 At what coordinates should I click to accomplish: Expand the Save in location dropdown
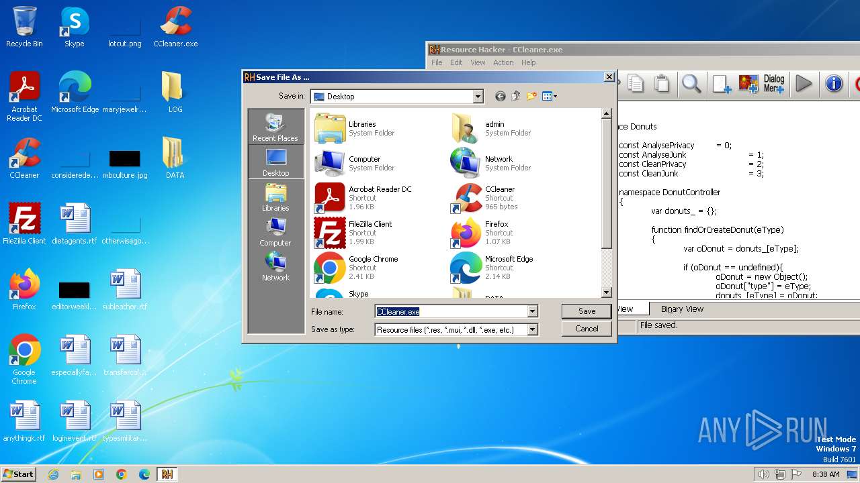[x=478, y=97]
